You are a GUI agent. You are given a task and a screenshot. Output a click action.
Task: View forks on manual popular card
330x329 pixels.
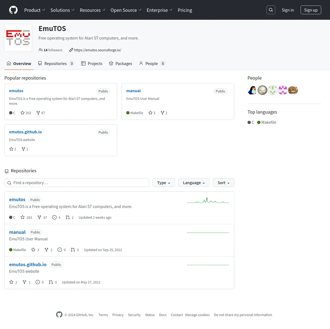tap(164, 113)
